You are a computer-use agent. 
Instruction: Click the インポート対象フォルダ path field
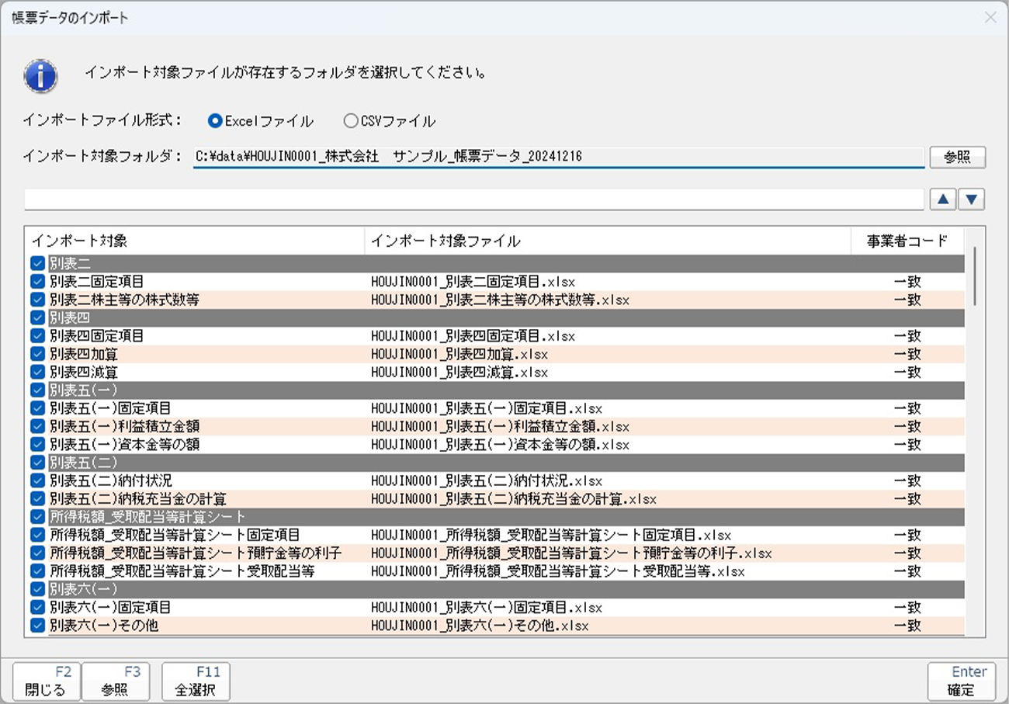pyautogui.click(x=557, y=157)
